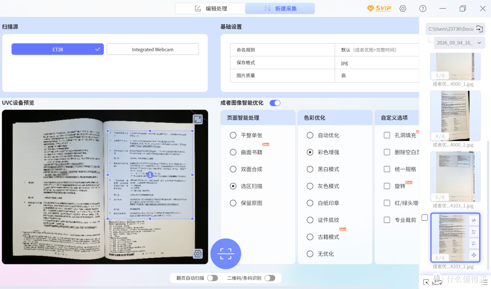Click file name 成者优...4000_1.jpg
The width and height of the screenshot is (491, 289).
pos(453,84)
